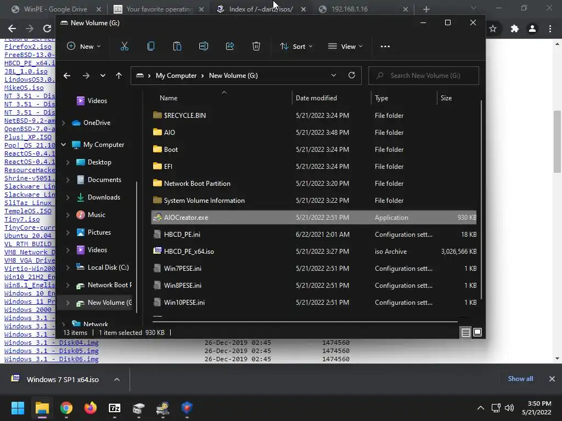The height and width of the screenshot is (421, 562).
Task: Open Windows Start button on taskbar
Action: (x=18, y=408)
